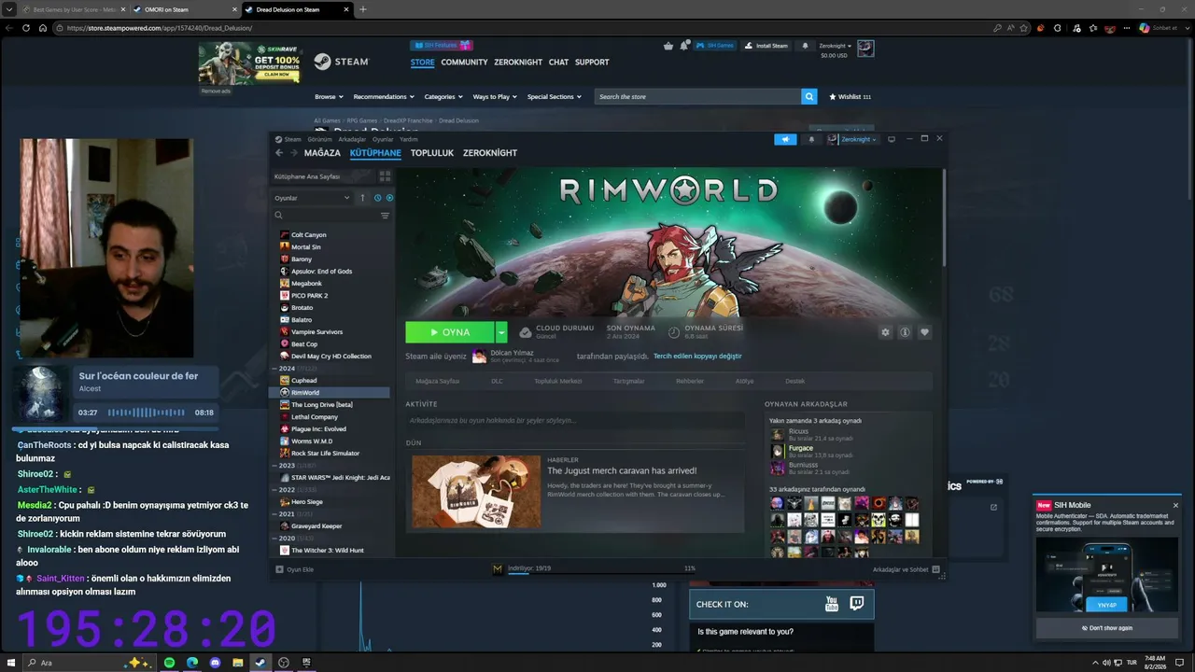This screenshot has width=1195, height=672.
Task: Click the Windows Start button
Action: pyautogui.click(x=10, y=663)
